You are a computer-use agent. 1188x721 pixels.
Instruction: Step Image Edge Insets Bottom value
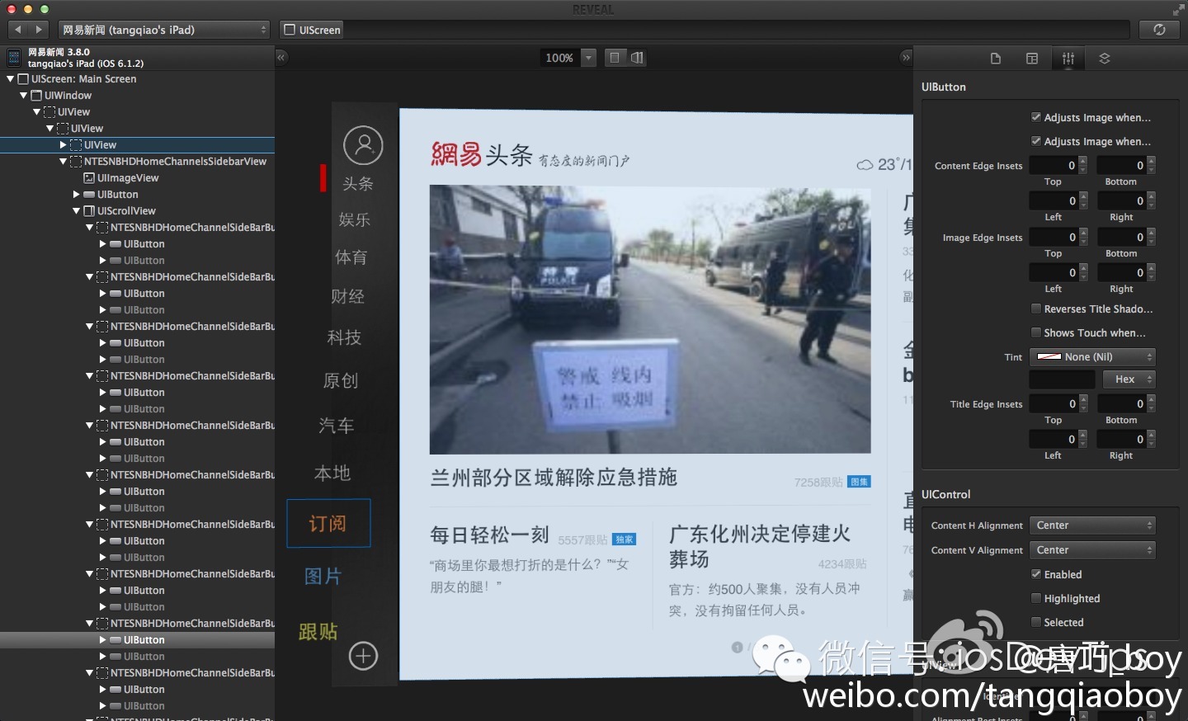(x=1152, y=237)
